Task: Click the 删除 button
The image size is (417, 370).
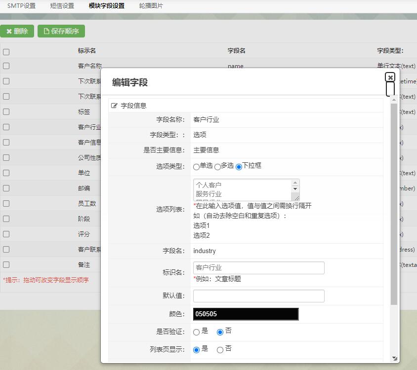Action: (x=17, y=31)
